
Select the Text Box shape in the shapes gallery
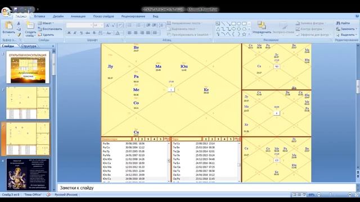click(x=218, y=24)
